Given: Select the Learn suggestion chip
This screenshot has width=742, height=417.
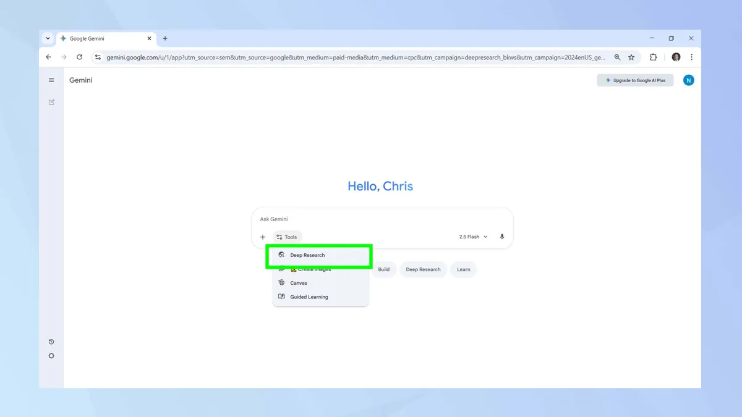Looking at the screenshot, I should click(463, 269).
